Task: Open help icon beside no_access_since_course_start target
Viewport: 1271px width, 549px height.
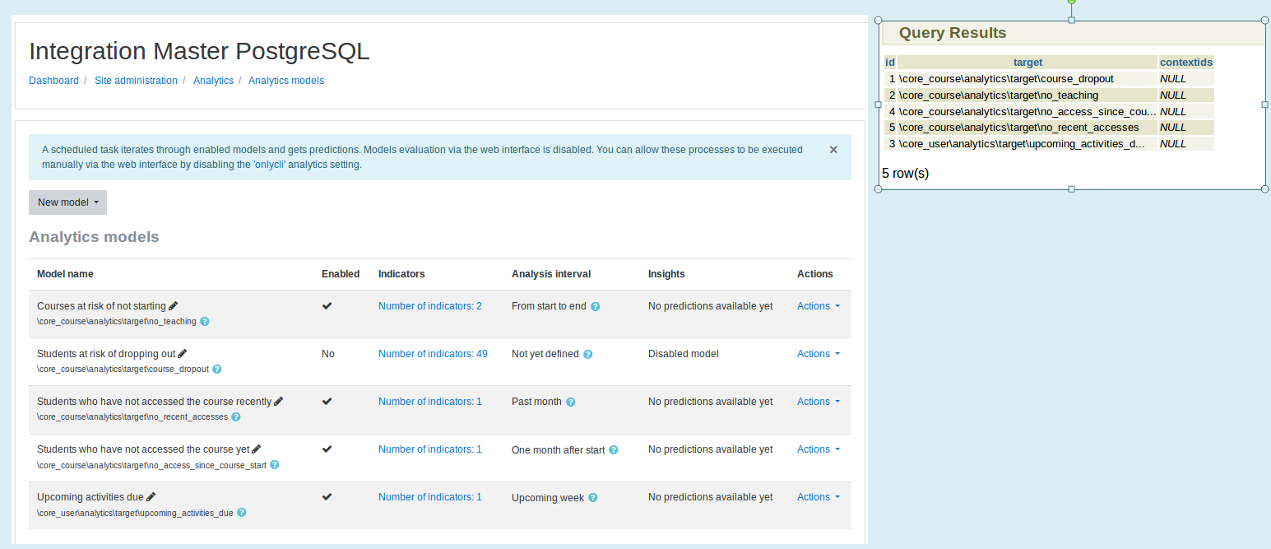Action: (275, 465)
